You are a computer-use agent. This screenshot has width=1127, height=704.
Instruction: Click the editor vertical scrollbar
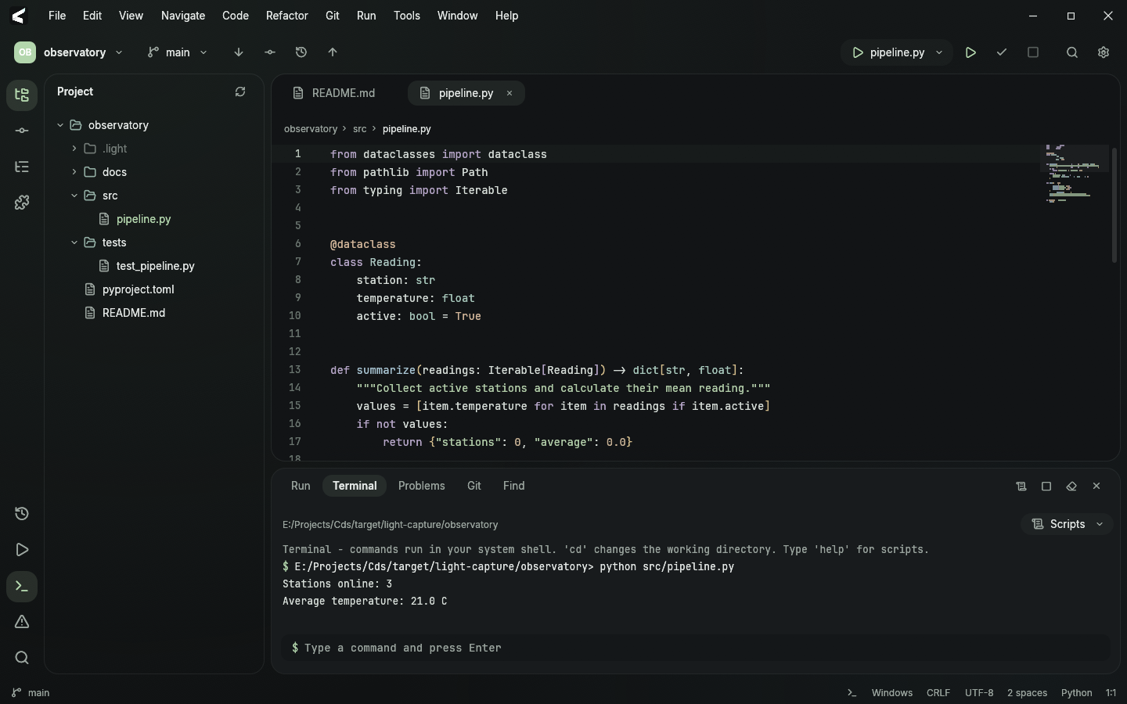point(1114,205)
